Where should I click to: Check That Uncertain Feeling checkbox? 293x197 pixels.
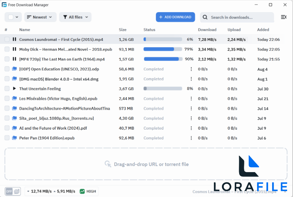[x=7, y=89]
